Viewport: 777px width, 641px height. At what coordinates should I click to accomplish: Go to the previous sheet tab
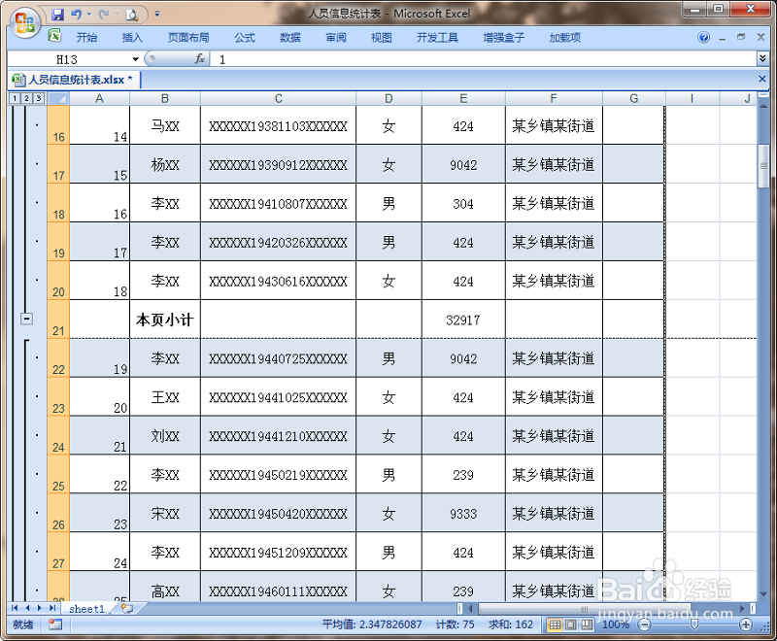coord(27,608)
